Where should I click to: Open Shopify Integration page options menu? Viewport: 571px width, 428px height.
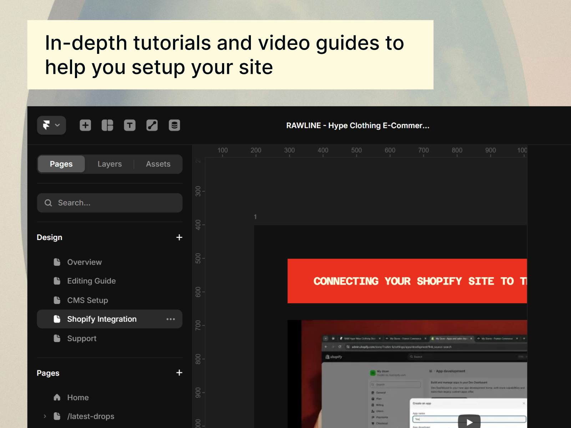171,319
